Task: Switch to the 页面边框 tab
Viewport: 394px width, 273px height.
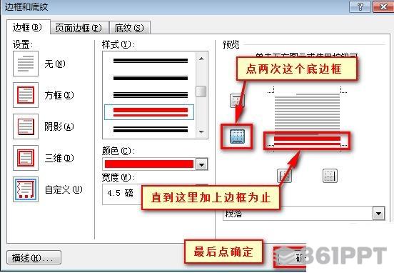Action: [79, 28]
